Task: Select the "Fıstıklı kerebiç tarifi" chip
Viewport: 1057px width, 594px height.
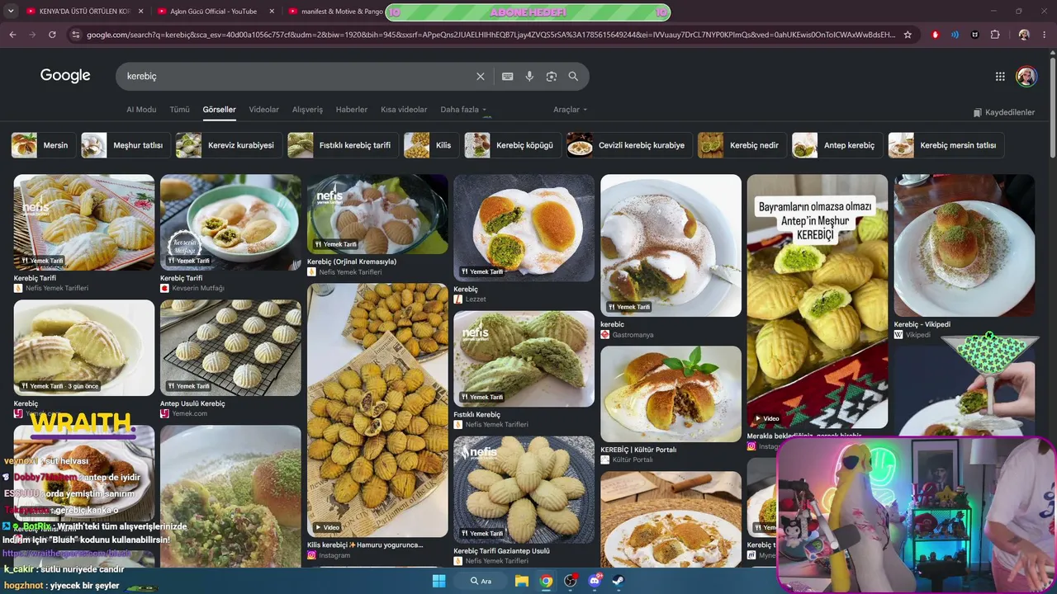Action: coord(344,145)
